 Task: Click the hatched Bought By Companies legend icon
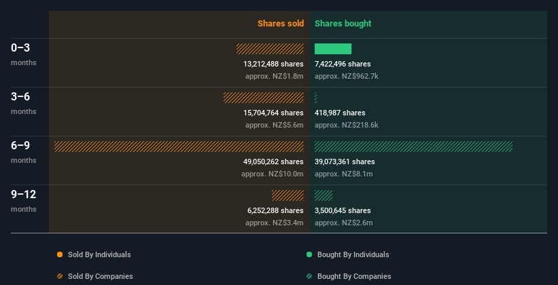309,276
